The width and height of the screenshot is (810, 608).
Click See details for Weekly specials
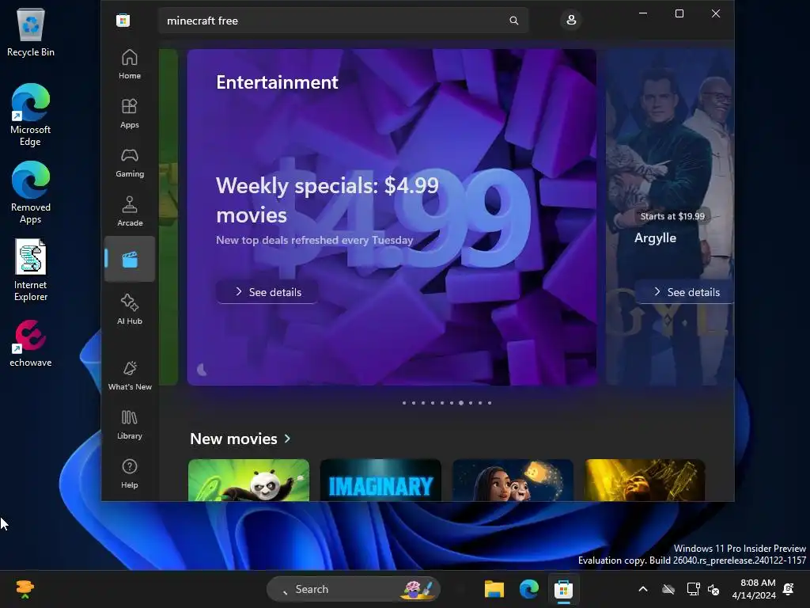pyautogui.click(x=267, y=292)
